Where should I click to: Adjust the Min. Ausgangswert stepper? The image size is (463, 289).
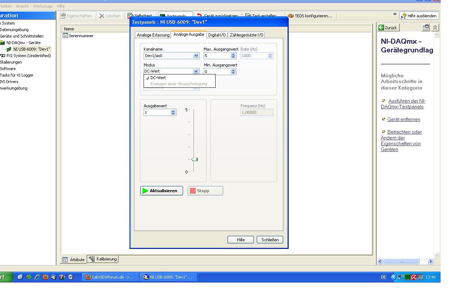233,72
